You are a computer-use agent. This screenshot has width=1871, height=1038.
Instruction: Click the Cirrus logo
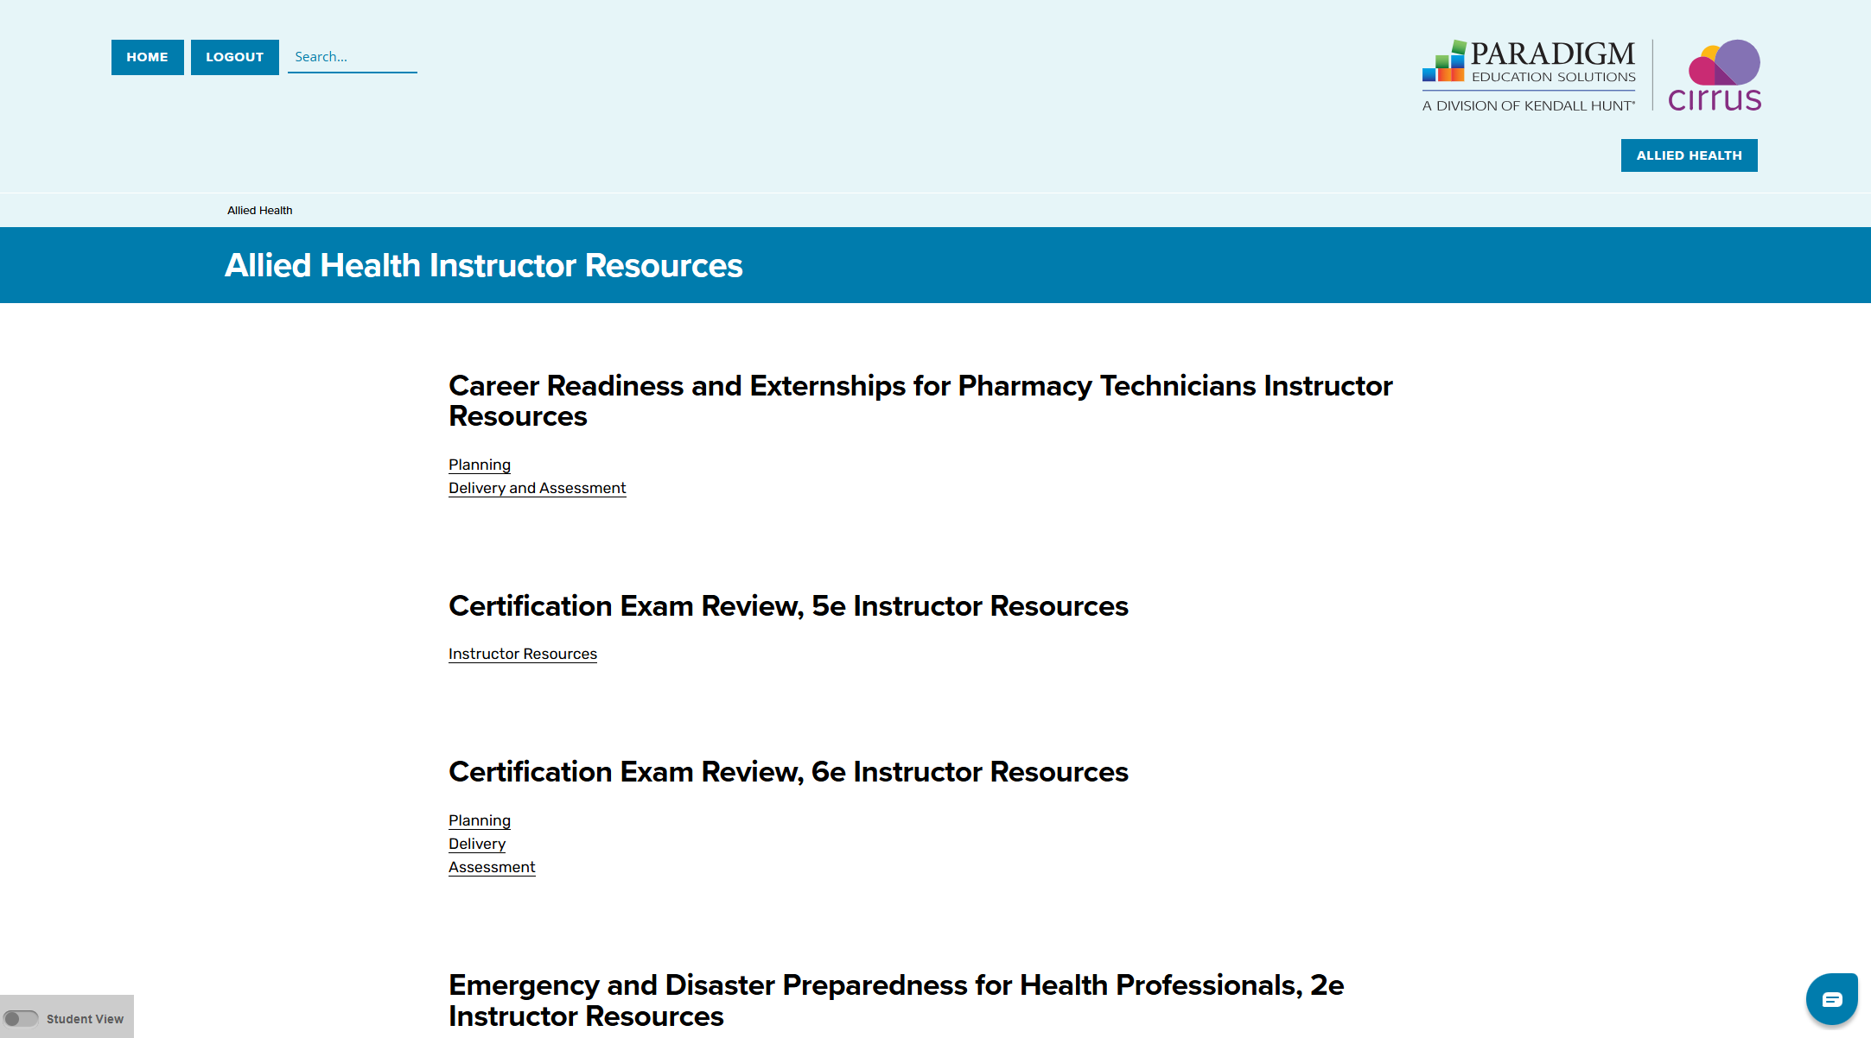click(1715, 75)
